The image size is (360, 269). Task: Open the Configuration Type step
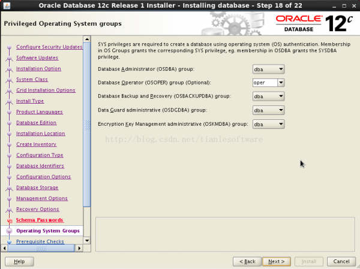pos(40,155)
